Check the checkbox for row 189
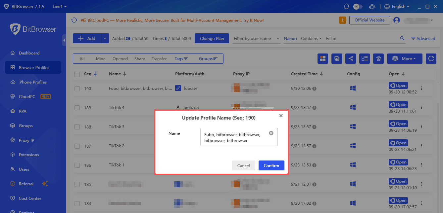Screen dimensions: 443x213 [x=77, y=108]
